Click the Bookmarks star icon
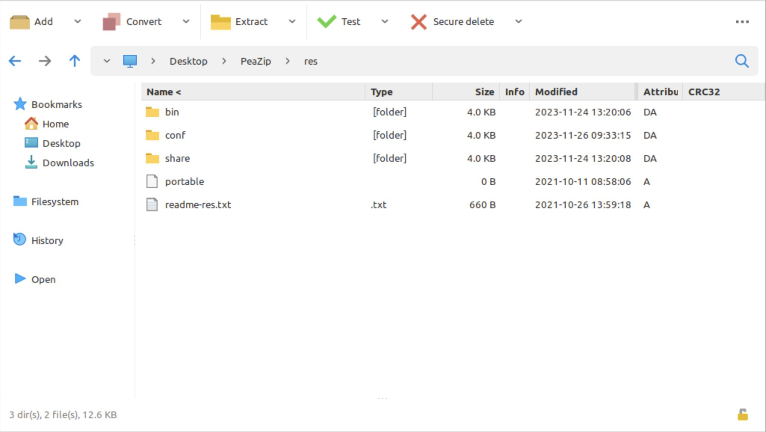Image resolution: width=766 pixels, height=432 pixels. pyautogui.click(x=20, y=104)
